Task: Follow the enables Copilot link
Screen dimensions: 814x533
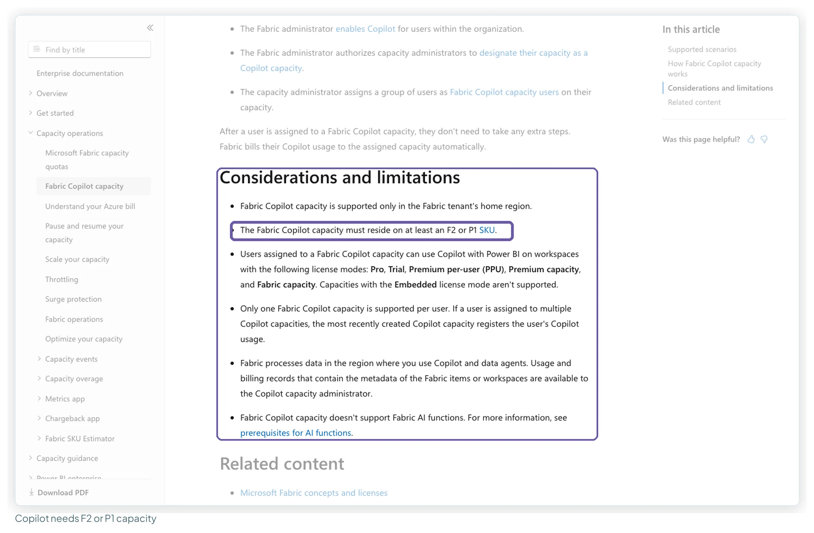Action: click(x=365, y=29)
